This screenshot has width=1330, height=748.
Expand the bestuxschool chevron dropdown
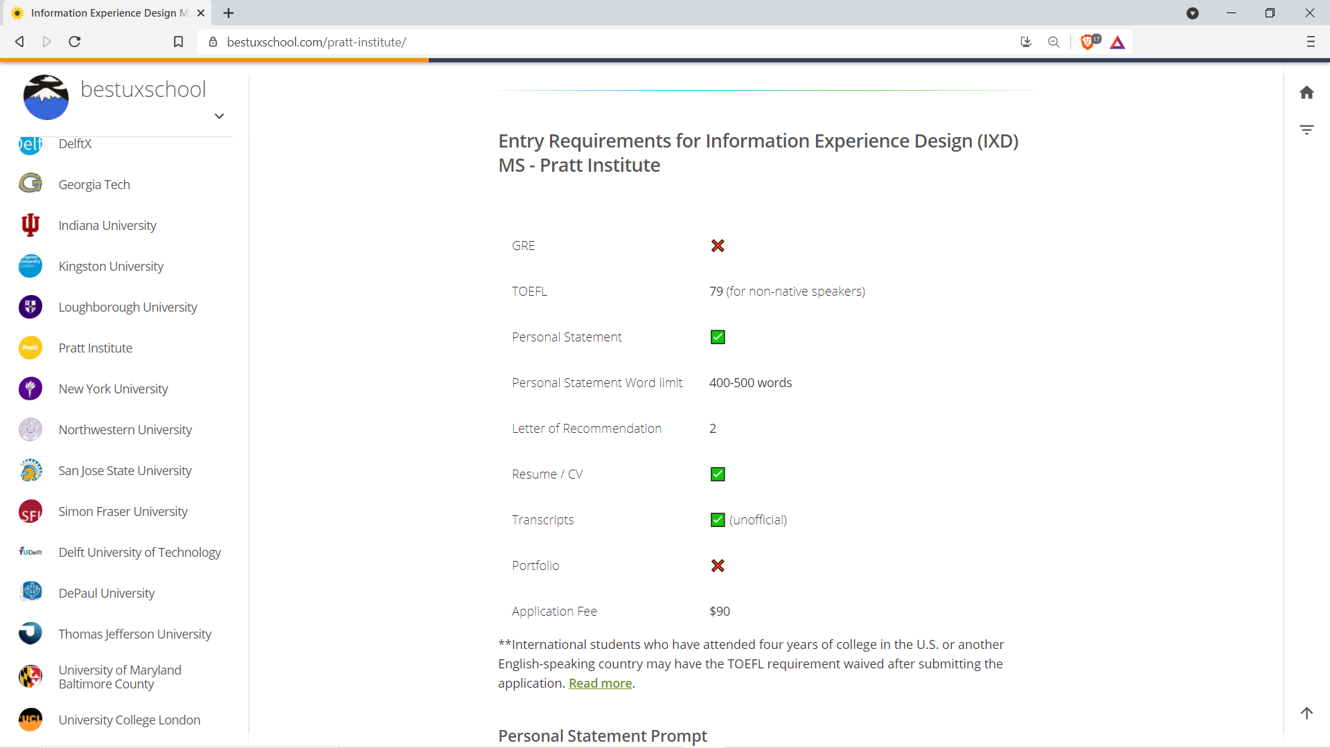tap(219, 116)
